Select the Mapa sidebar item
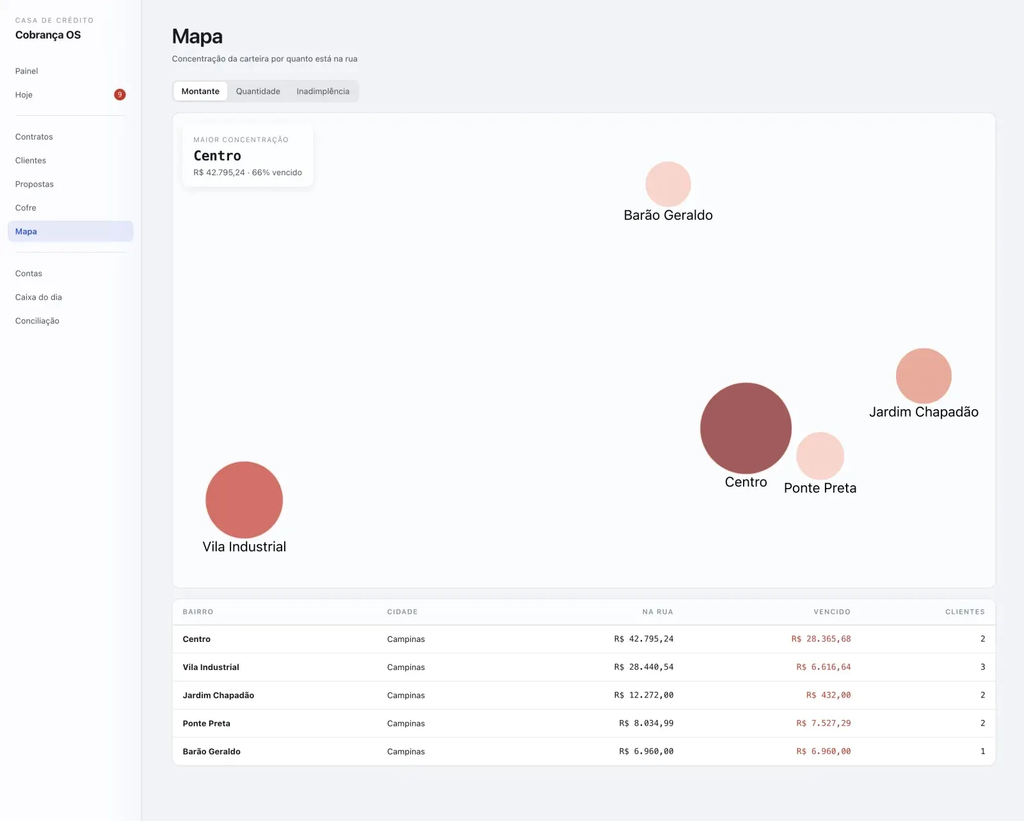1024x821 pixels. point(70,231)
